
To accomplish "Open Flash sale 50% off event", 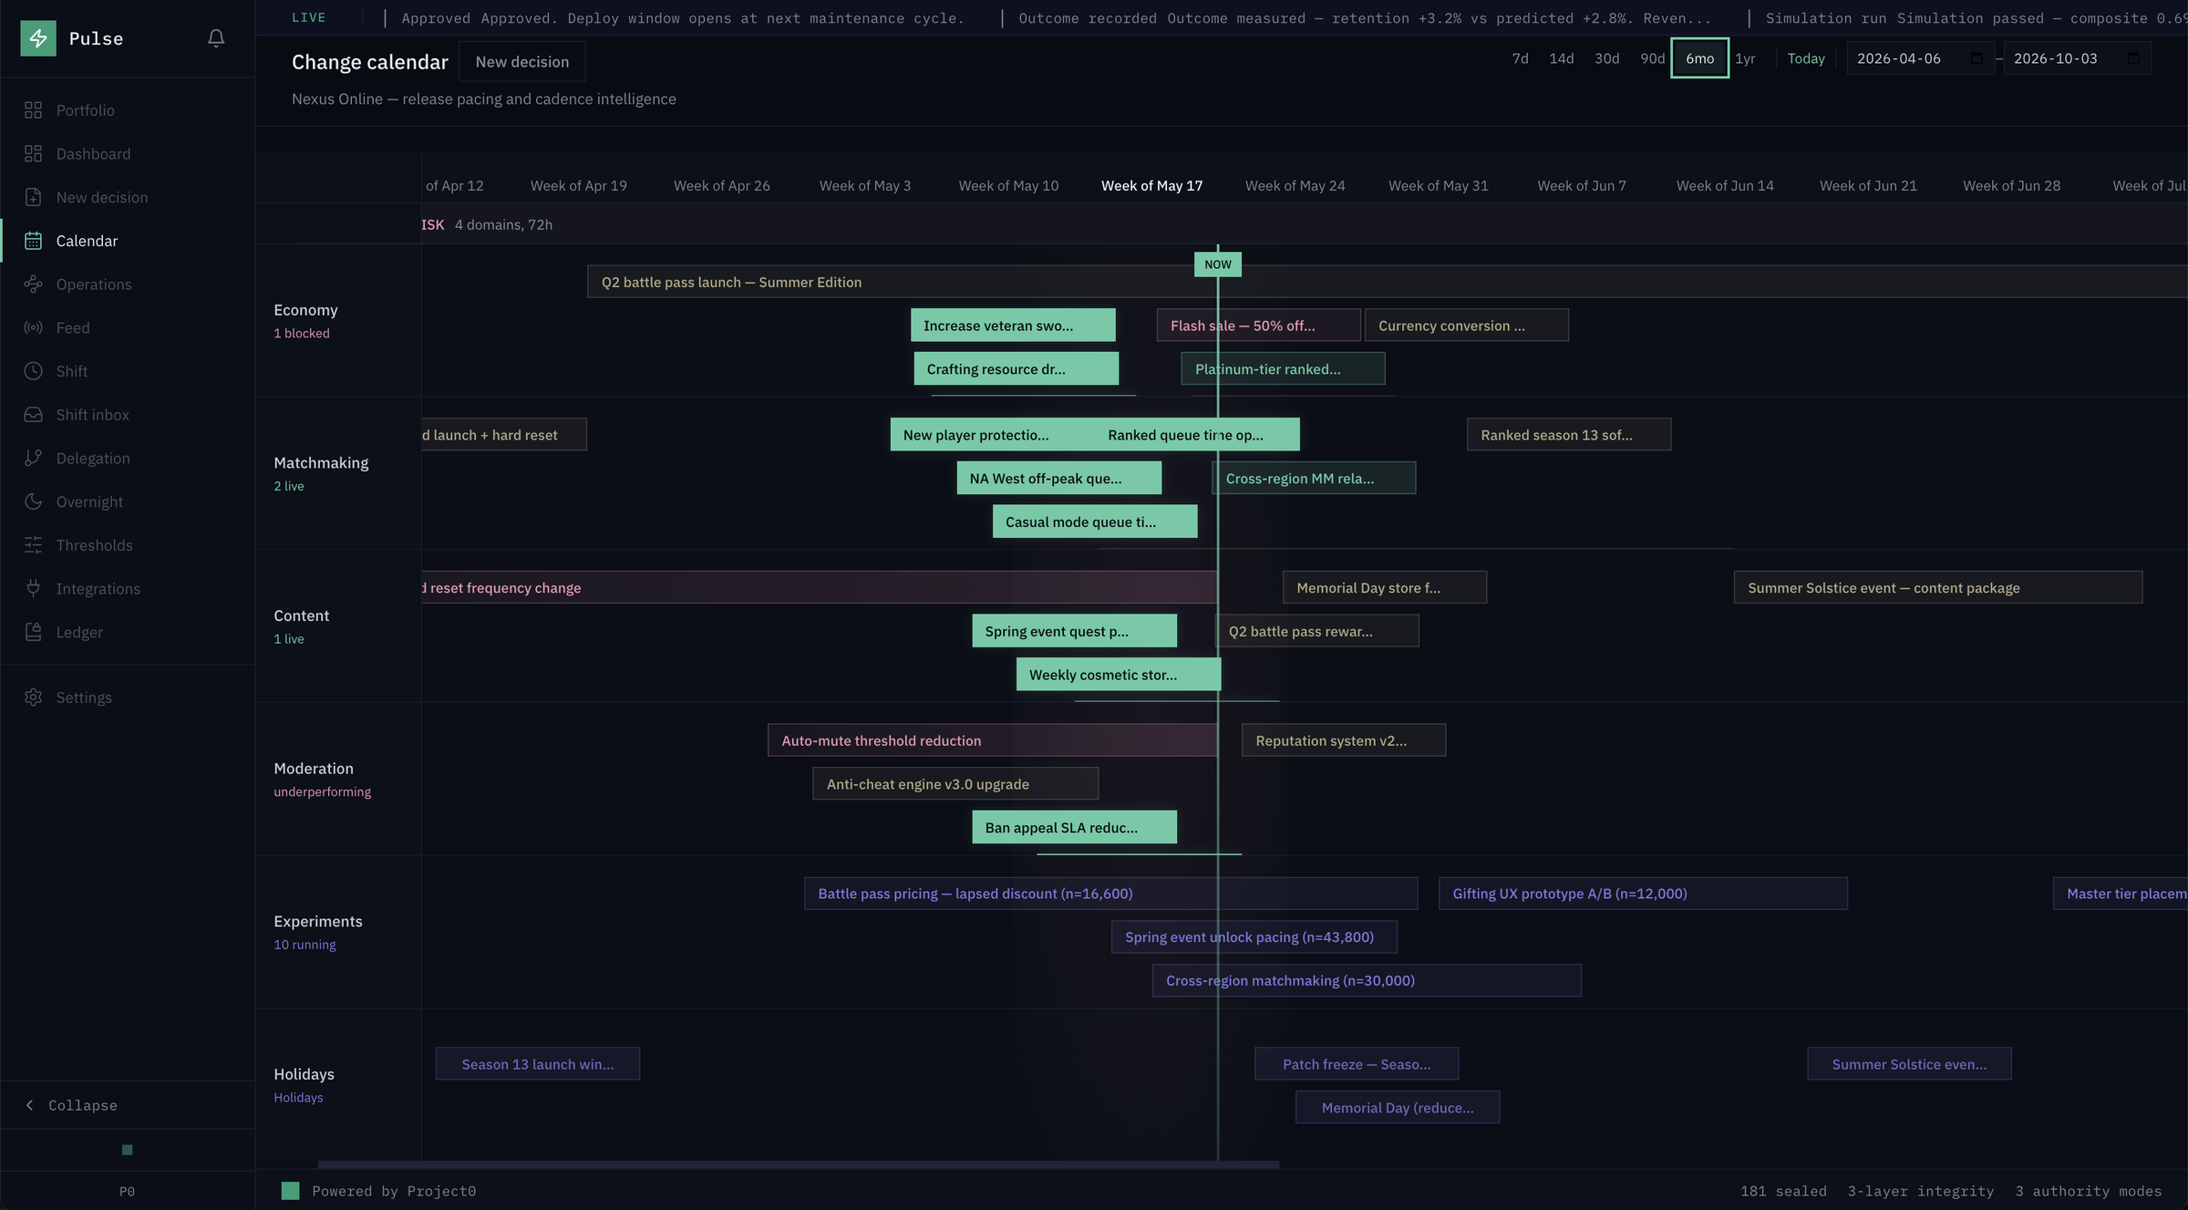I will click(x=1259, y=326).
